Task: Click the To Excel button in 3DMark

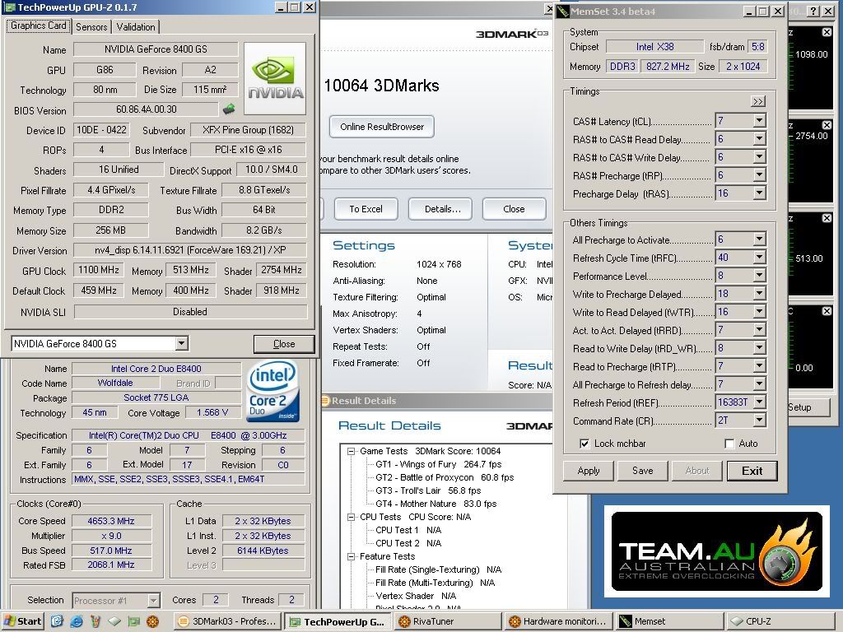Action: 366,209
